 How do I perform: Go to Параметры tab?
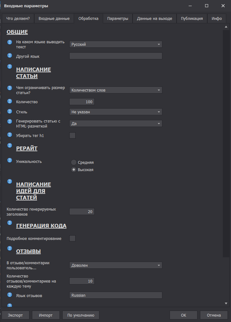coord(118,19)
